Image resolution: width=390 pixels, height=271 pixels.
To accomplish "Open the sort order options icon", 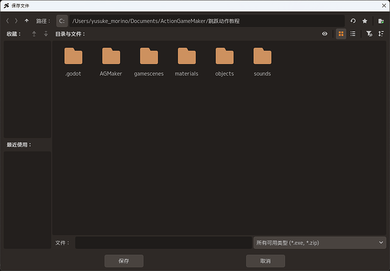I will click(x=381, y=34).
